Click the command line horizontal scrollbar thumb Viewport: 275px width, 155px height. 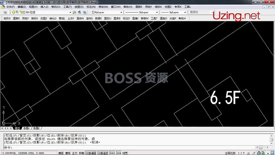tap(261, 147)
